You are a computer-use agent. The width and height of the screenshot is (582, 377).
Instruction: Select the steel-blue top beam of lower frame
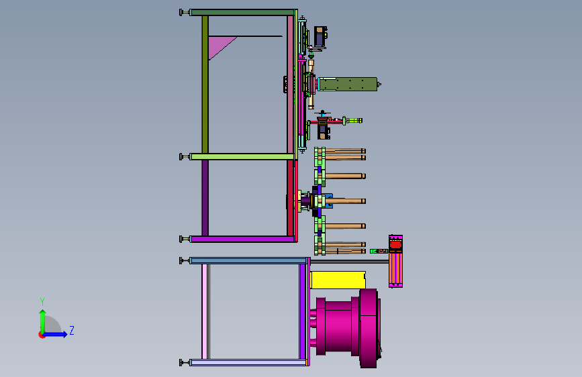click(x=248, y=261)
